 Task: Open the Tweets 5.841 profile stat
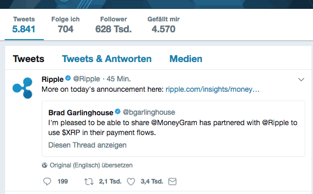coord(24,25)
